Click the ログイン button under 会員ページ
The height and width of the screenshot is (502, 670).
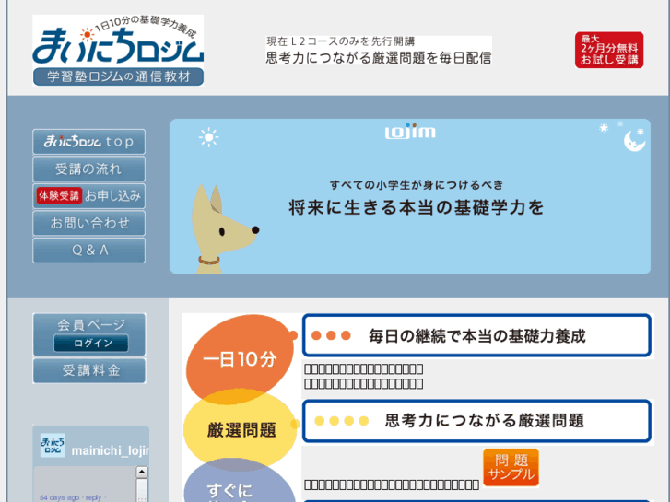90,343
